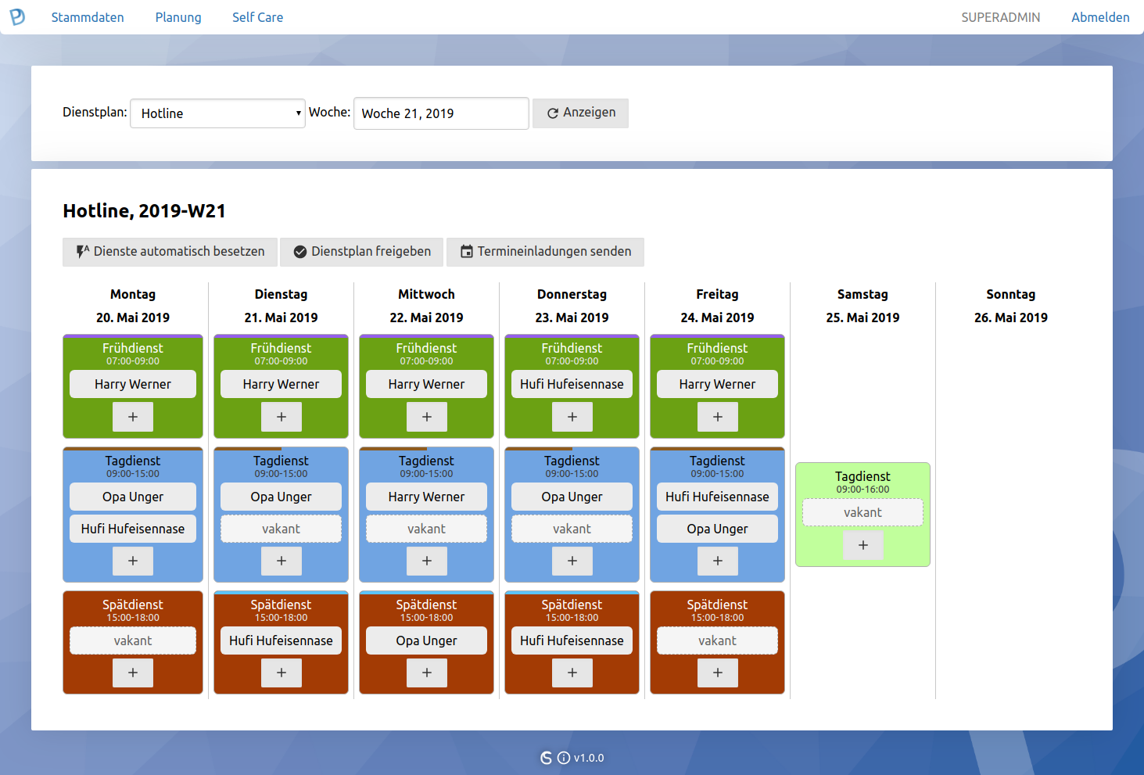Add person to Thursday Spätdienst with plus
The width and height of the screenshot is (1144, 775).
tap(572, 673)
